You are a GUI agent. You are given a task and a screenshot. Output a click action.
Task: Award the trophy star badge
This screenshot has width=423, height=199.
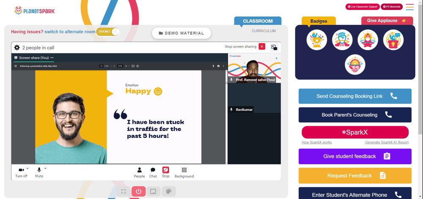[x=317, y=40]
